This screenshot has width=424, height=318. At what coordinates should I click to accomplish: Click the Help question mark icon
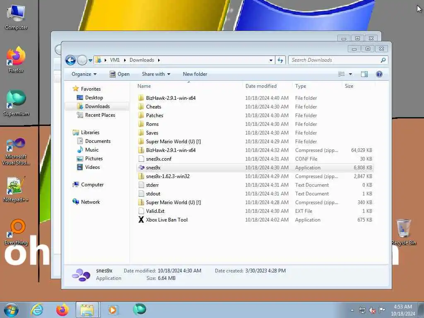coord(379,74)
